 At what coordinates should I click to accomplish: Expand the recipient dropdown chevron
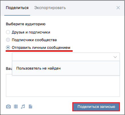pyautogui.click(x=115, y=57)
